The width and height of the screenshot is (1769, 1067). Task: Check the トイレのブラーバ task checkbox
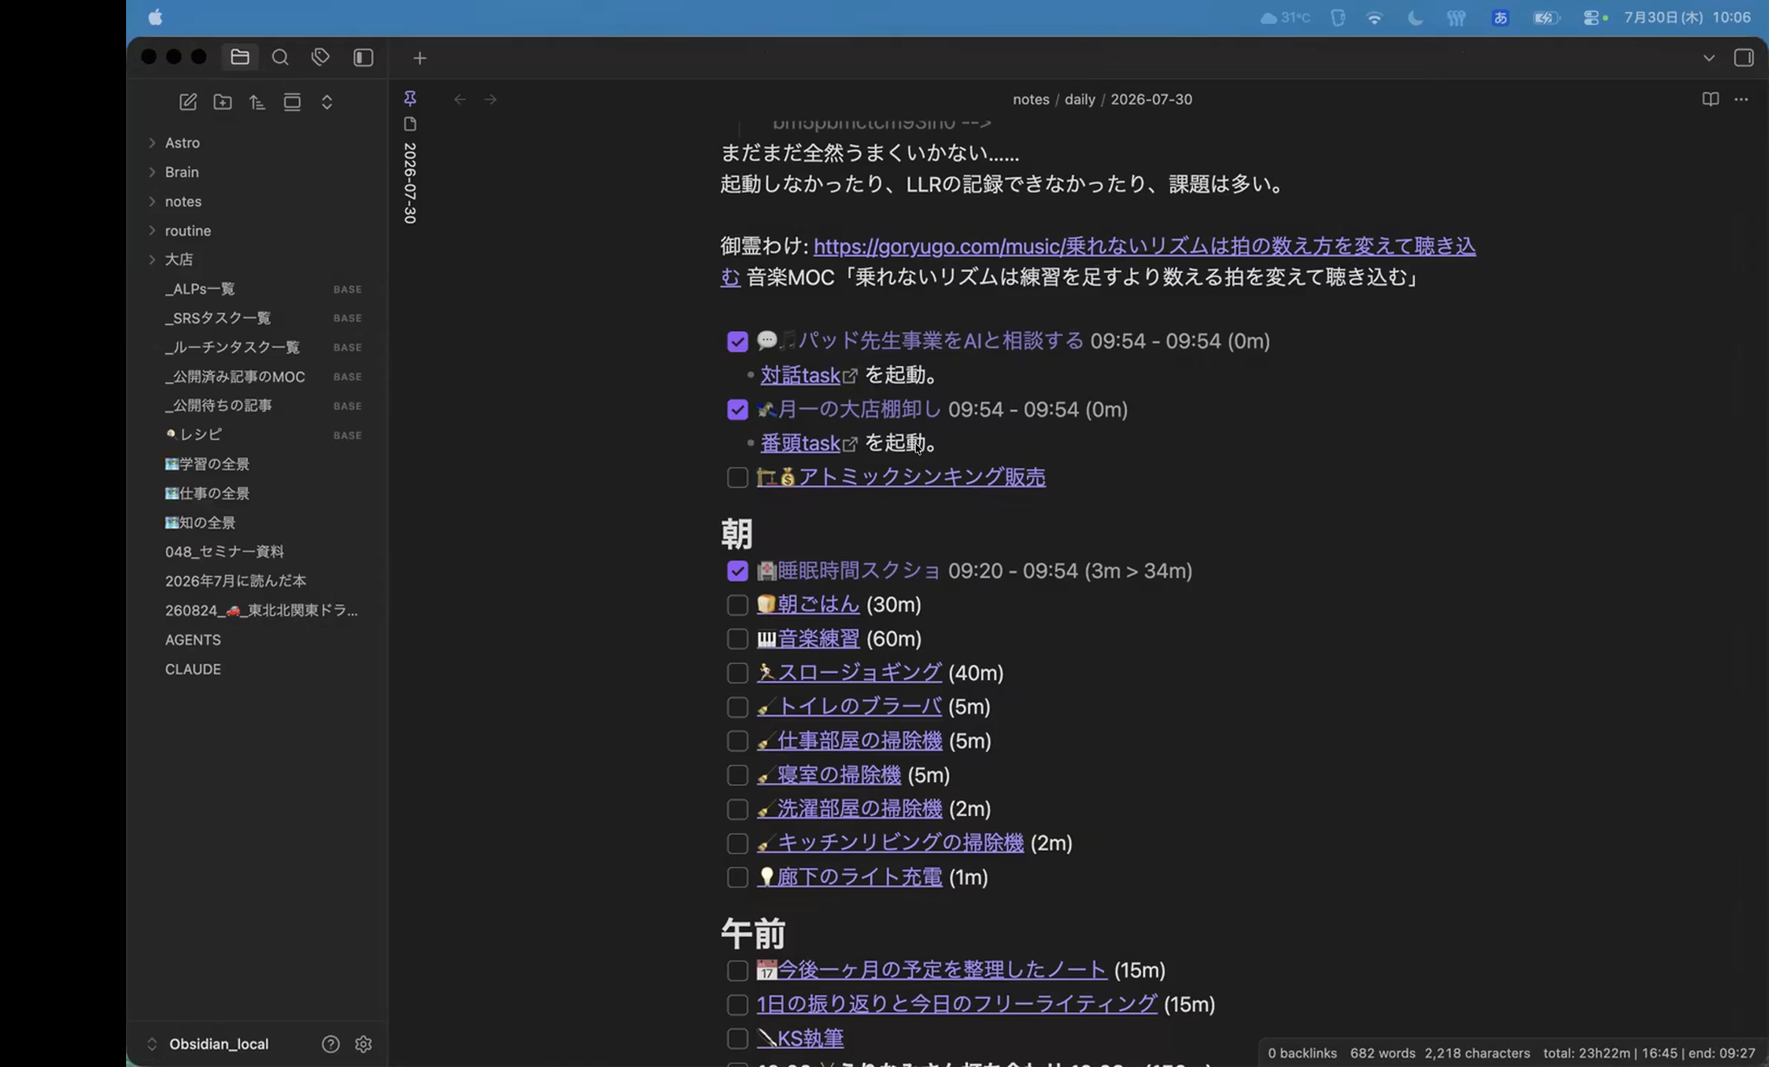737,707
